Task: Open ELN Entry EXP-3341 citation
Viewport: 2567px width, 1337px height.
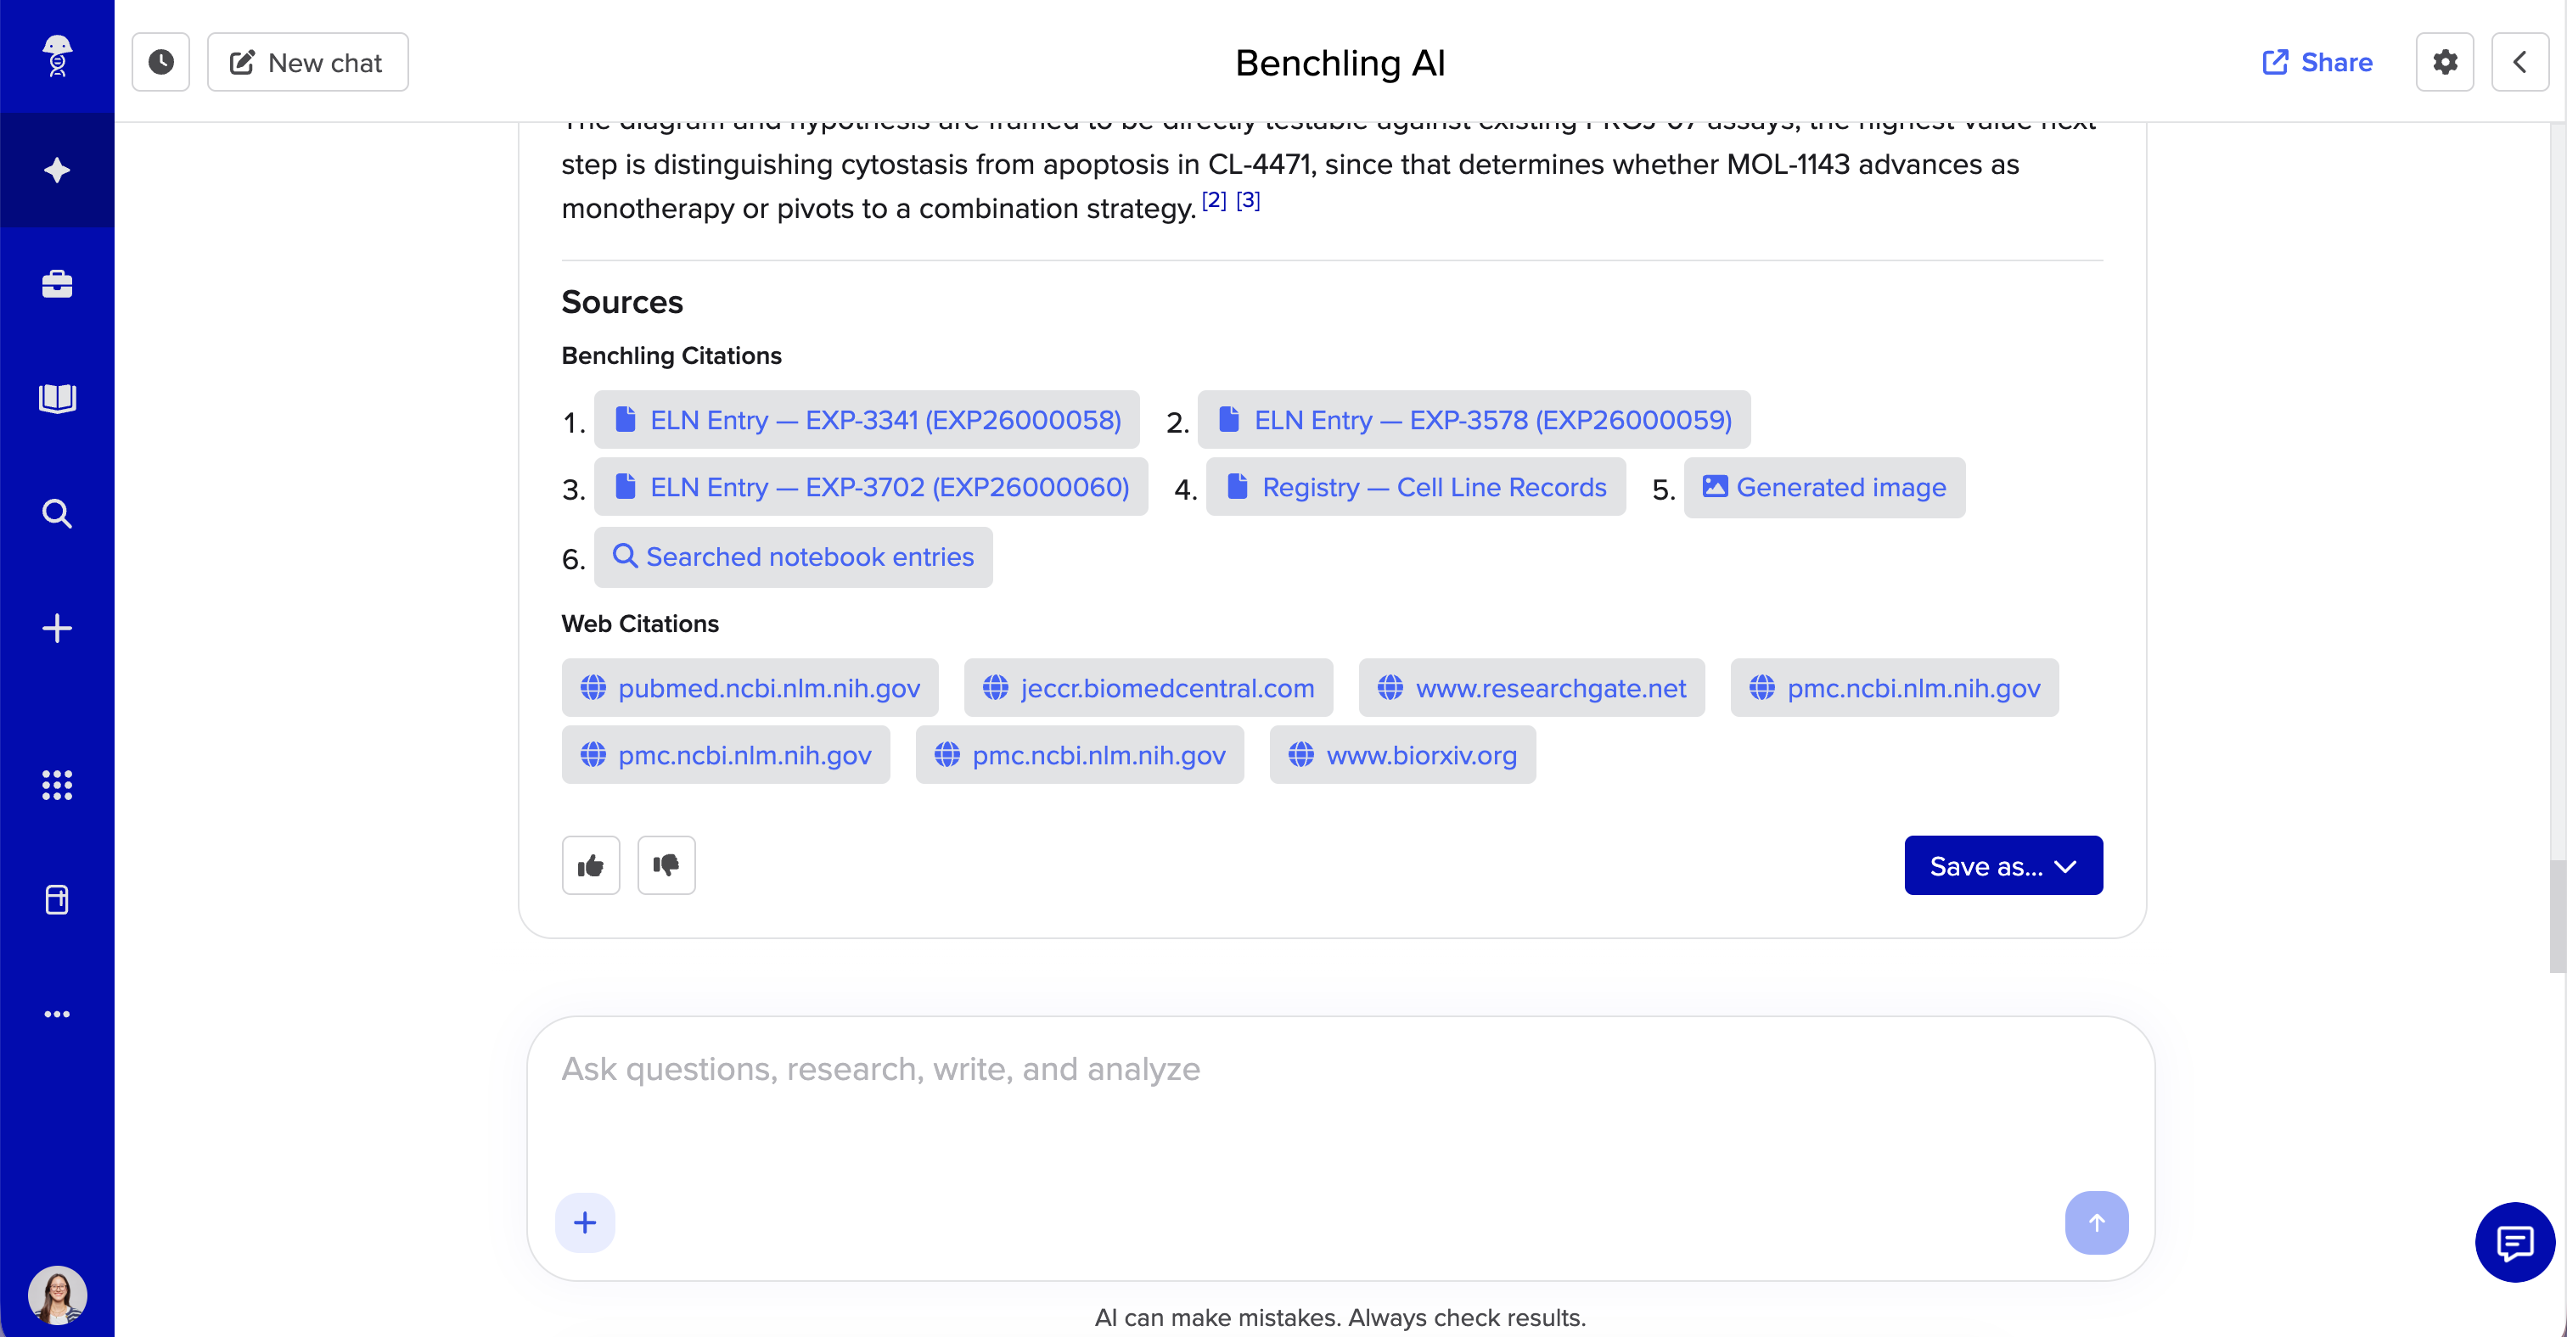Action: 866,420
